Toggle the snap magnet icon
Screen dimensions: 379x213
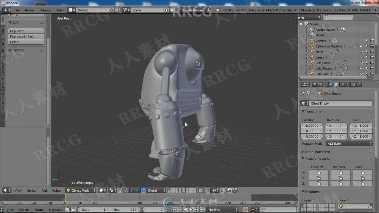pos(208,191)
